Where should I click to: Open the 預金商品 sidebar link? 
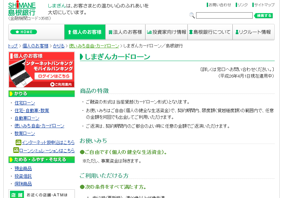[x=23, y=169]
